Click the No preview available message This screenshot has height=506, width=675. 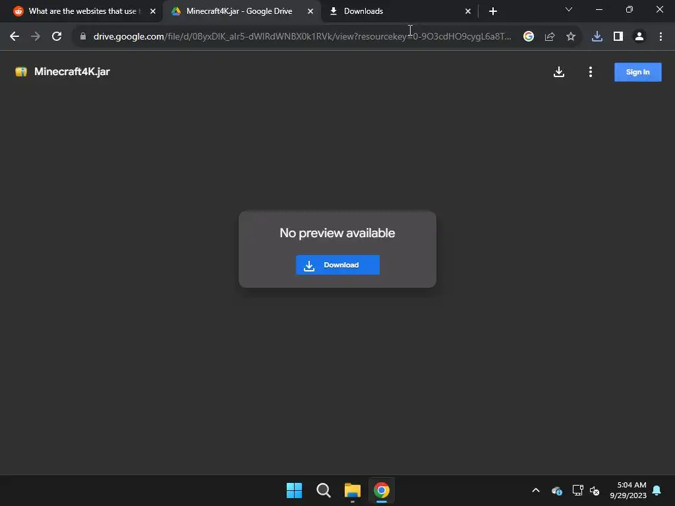coord(337,233)
